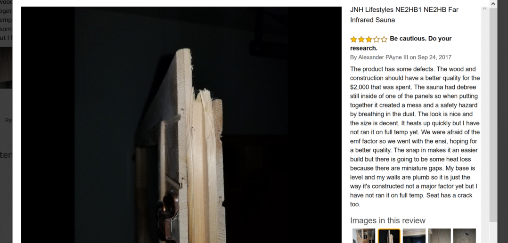Open the JNH Lifestyles Far Infrared Sauna product title
This screenshot has height=243, width=508.
point(404,15)
